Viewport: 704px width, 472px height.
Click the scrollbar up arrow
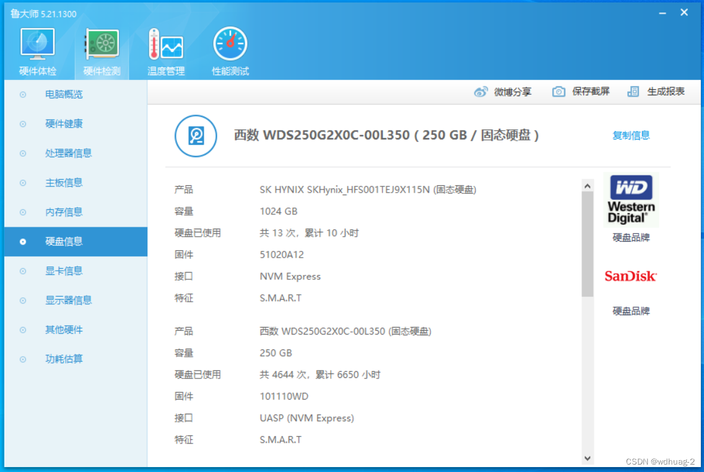pos(587,186)
